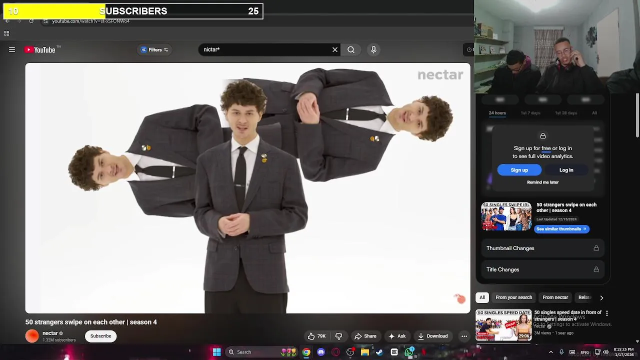Screen dimensions: 640x360
Task: Open the 50 singles speed date video title
Action: click(567, 315)
